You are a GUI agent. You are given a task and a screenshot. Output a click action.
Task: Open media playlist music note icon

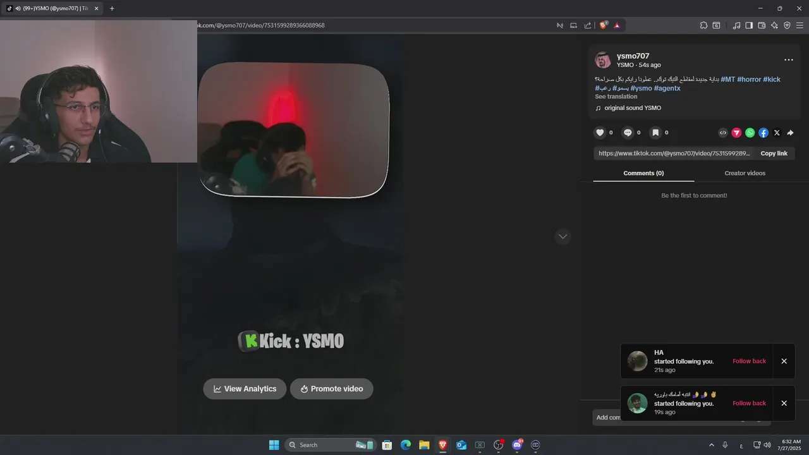[x=736, y=25]
